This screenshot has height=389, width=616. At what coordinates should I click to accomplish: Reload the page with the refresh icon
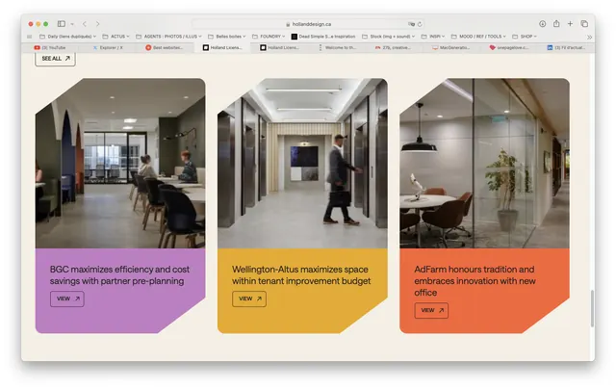coord(420,24)
